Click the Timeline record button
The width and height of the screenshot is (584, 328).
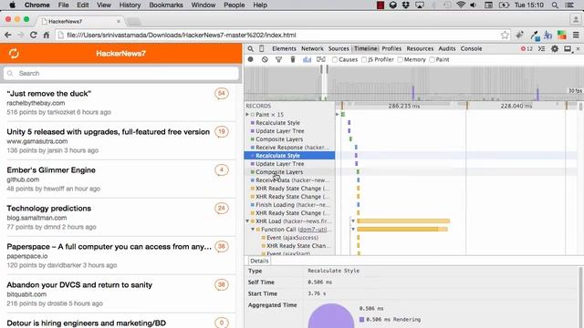pyautogui.click(x=251, y=59)
